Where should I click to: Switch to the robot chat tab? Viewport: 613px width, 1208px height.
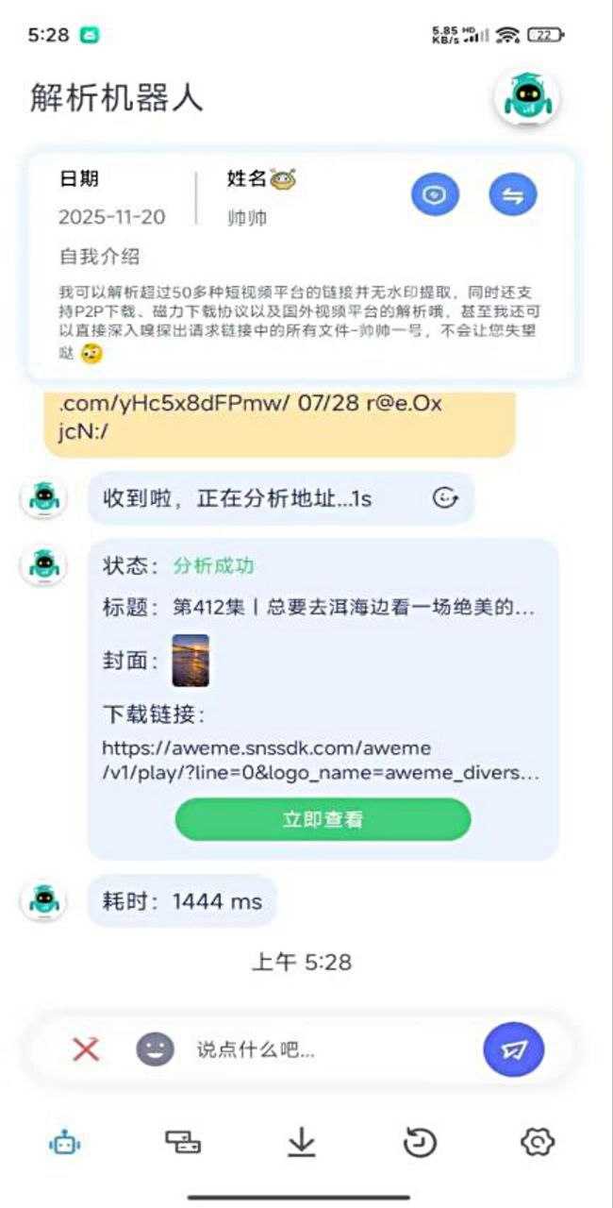tap(64, 1143)
